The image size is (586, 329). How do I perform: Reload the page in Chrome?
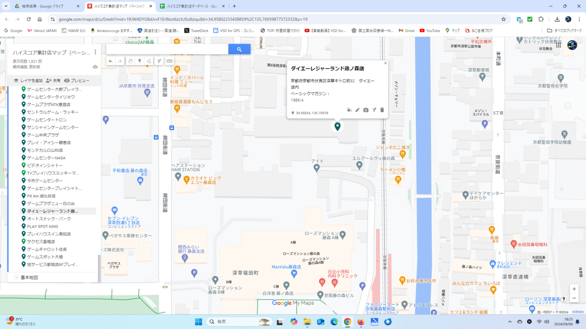[29, 19]
